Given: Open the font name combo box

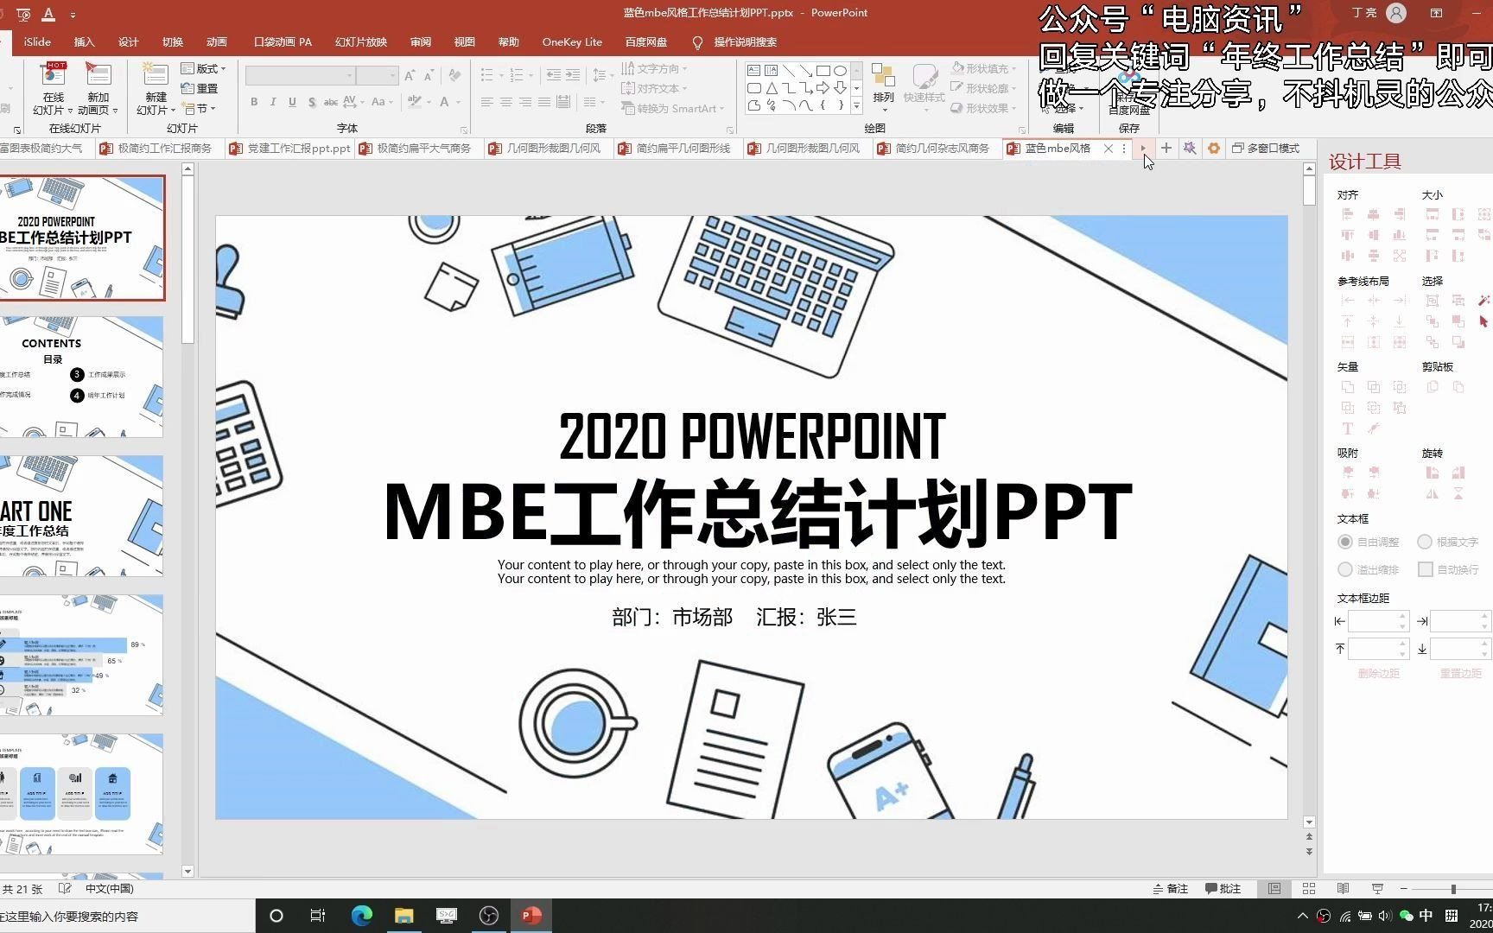Looking at the screenshot, I should point(301,76).
